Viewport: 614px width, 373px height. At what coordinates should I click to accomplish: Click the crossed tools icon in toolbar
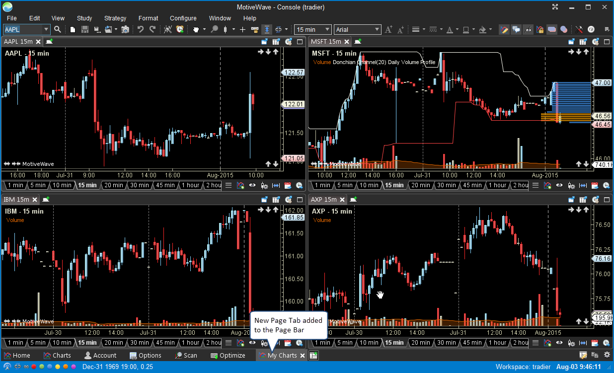point(579,29)
